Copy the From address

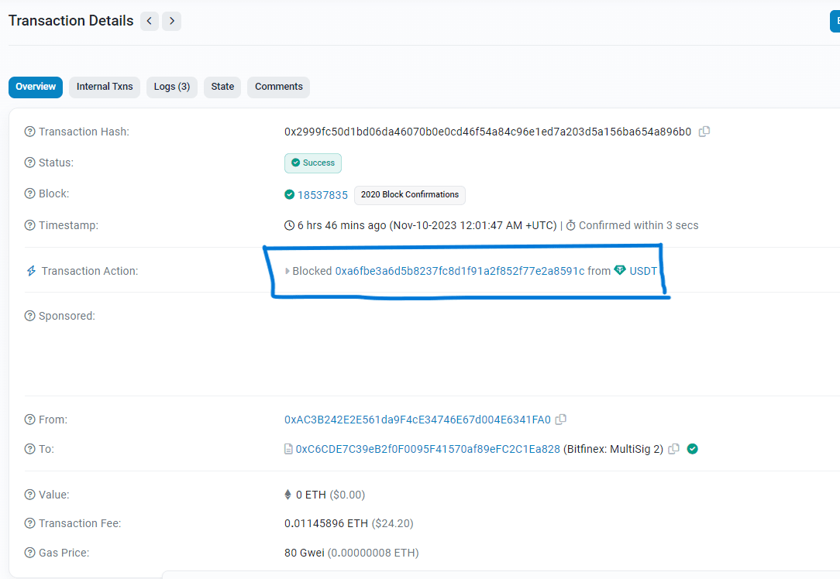click(560, 419)
